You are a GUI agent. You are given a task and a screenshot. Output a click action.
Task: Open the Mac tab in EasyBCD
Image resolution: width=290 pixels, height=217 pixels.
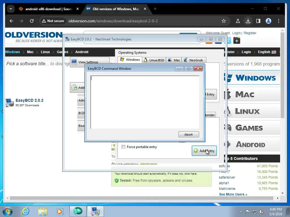click(x=174, y=60)
